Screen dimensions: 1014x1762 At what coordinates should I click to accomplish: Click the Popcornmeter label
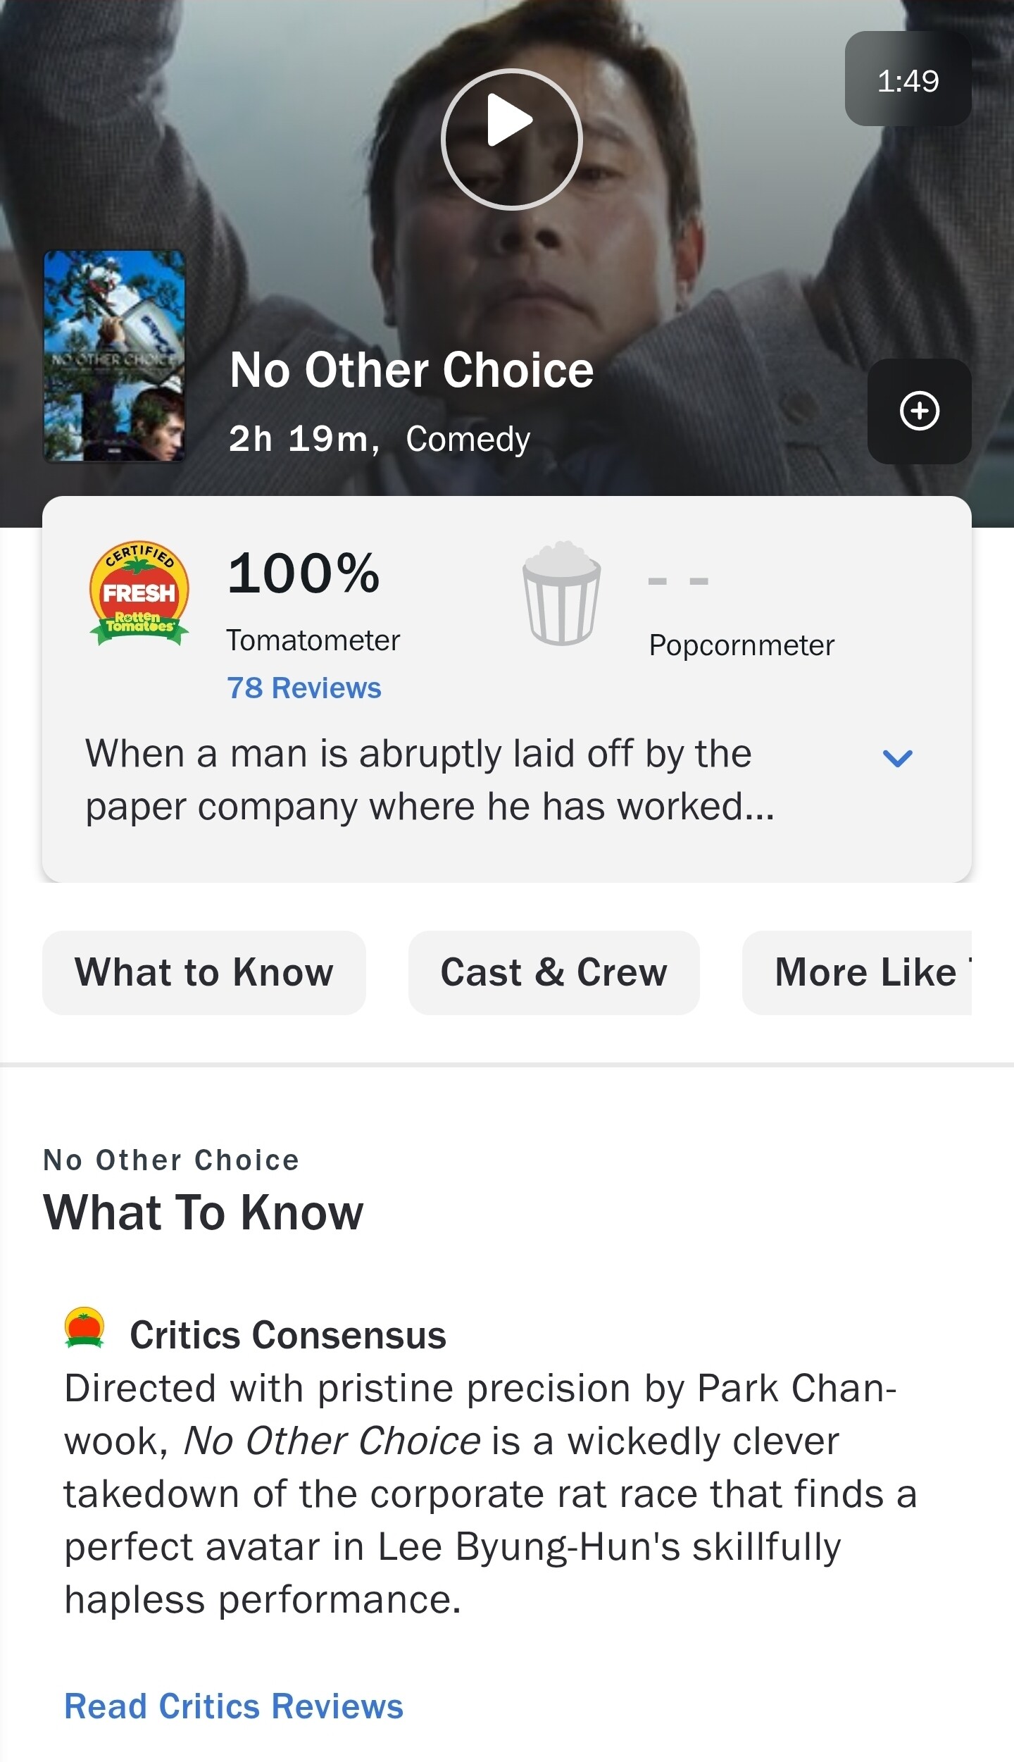(x=741, y=645)
